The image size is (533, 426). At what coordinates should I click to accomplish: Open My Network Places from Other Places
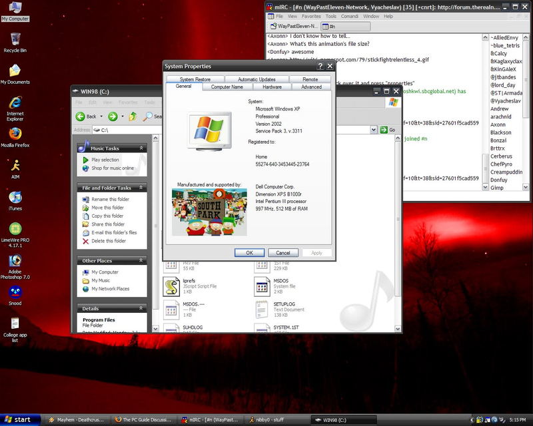[x=110, y=289]
